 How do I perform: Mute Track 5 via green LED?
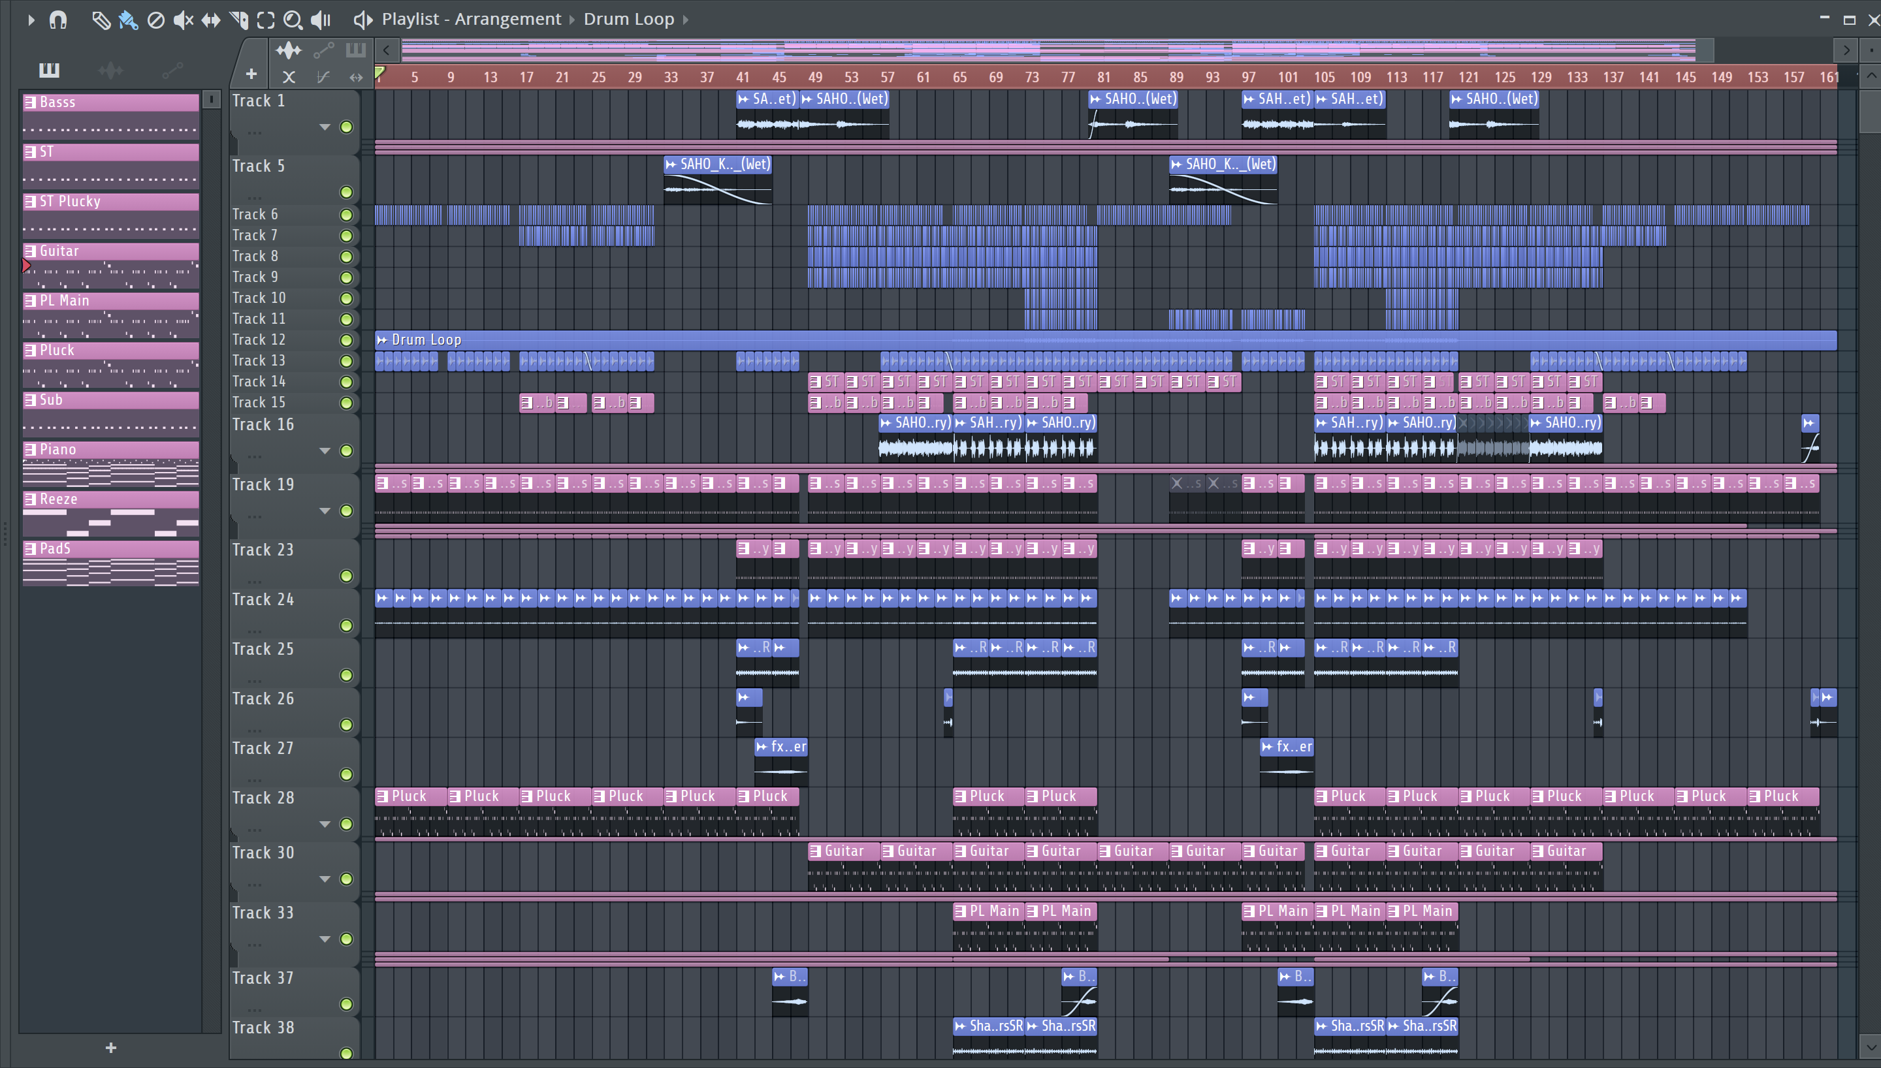[x=346, y=192]
